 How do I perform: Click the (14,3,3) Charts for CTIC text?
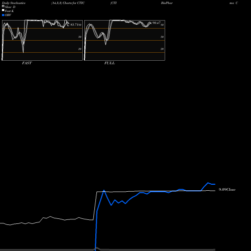[x=68, y=3]
